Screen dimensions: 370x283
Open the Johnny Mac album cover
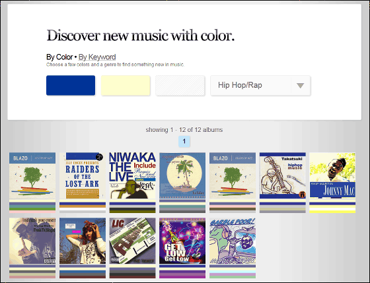point(332,175)
